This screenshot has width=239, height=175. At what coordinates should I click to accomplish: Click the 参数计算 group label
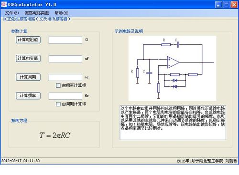(19, 31)
